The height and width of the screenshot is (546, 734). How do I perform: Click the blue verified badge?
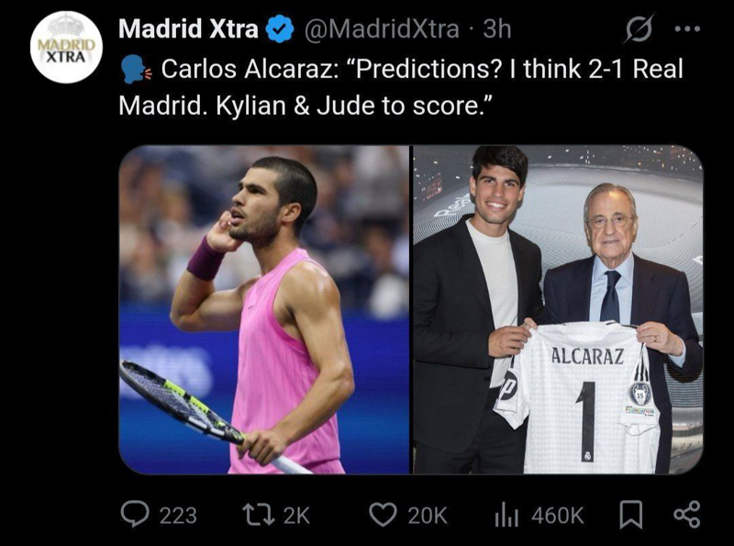[280, 29]
